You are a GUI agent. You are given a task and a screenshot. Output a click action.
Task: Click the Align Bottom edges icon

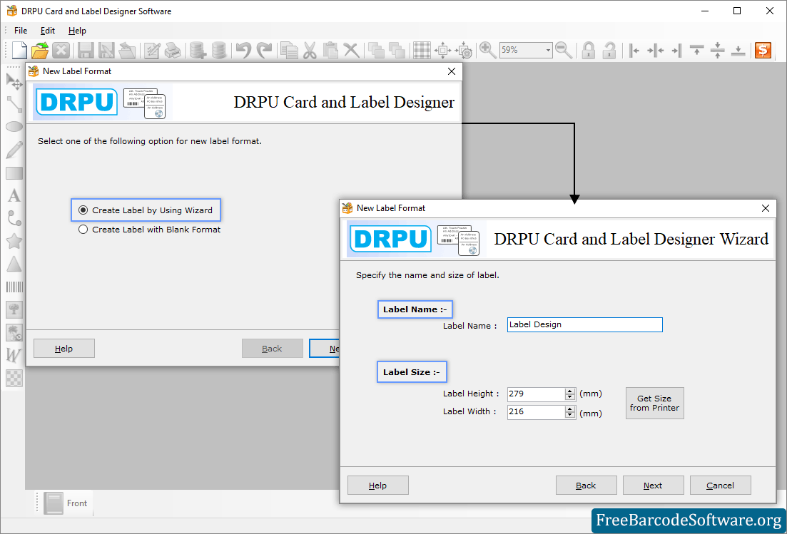[x=738, y=50]
